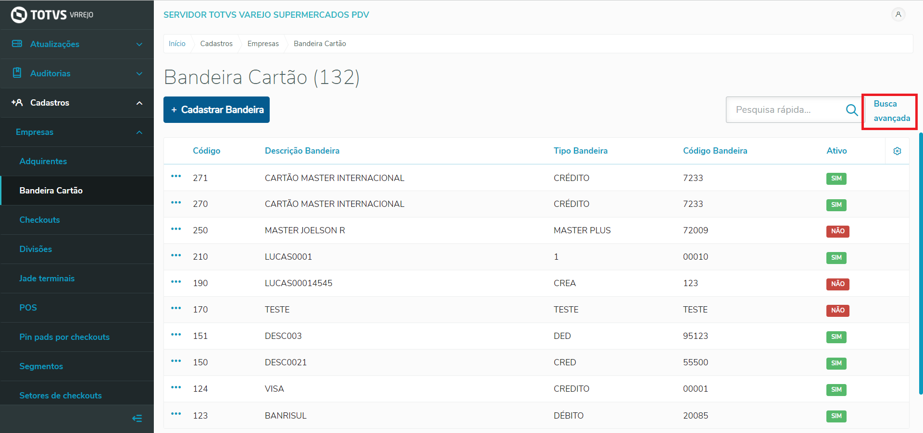
Task: Open Checkouts in sidebar
Action: (x=77, y=220)
